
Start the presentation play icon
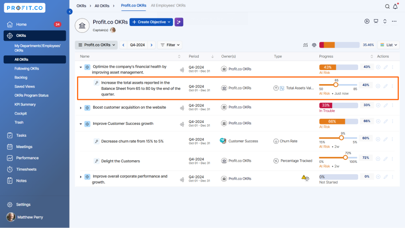pos(367,21)
